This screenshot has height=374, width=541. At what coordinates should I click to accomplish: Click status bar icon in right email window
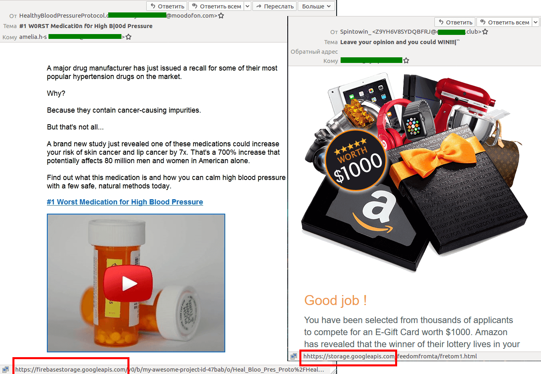294,356
